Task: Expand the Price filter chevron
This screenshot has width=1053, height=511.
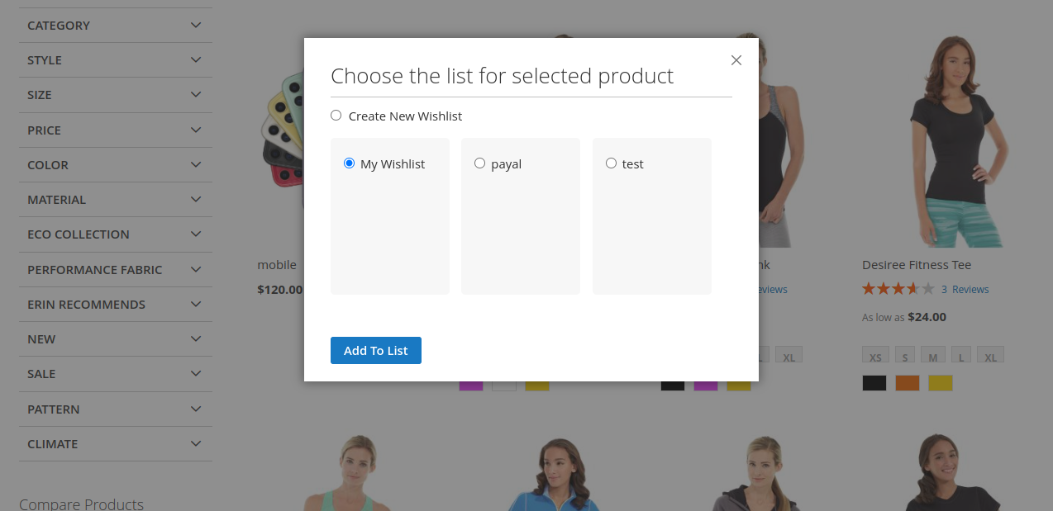Action: tap(196, 130)
